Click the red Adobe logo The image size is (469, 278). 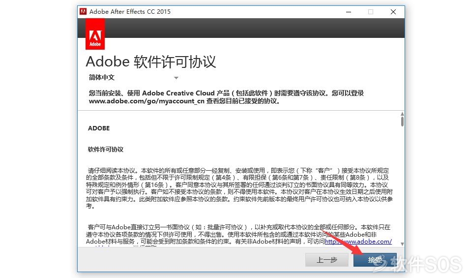click(95, 34)
